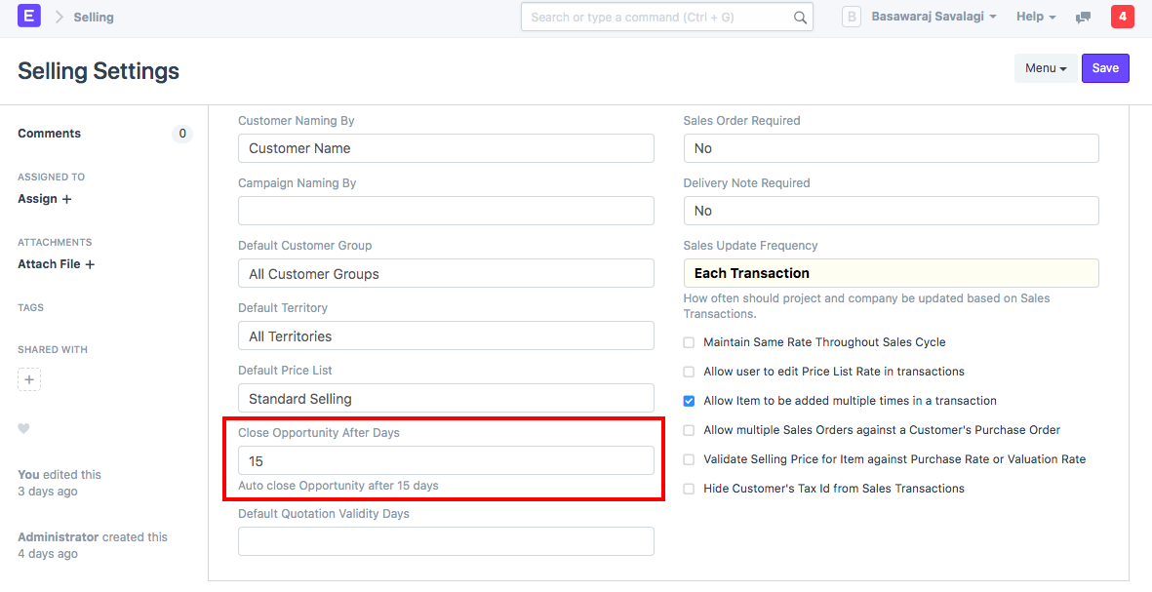
Task: Go to Selling breadcrumb link
Action: point(94,18)
